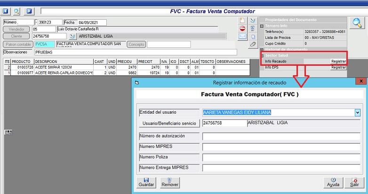Click the Número de autorización input field
Screen dimensions: 368x194
(x=281, y=136)
